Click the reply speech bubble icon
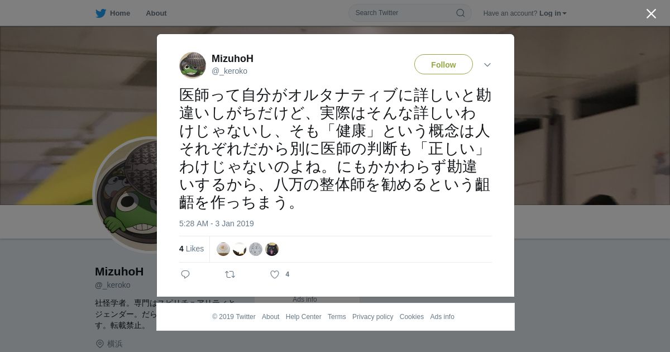670x352 pixels. [185, 274]
